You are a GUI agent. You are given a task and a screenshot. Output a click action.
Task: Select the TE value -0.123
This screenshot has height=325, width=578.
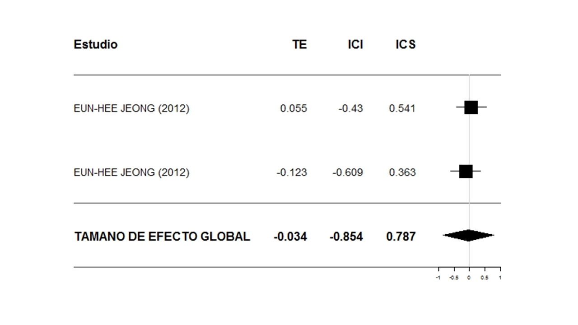point(292,172)
